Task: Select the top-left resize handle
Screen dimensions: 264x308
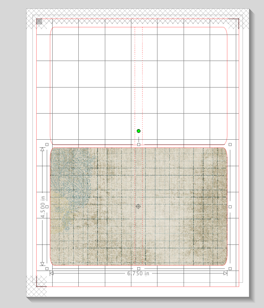Action: click(47, 145)
